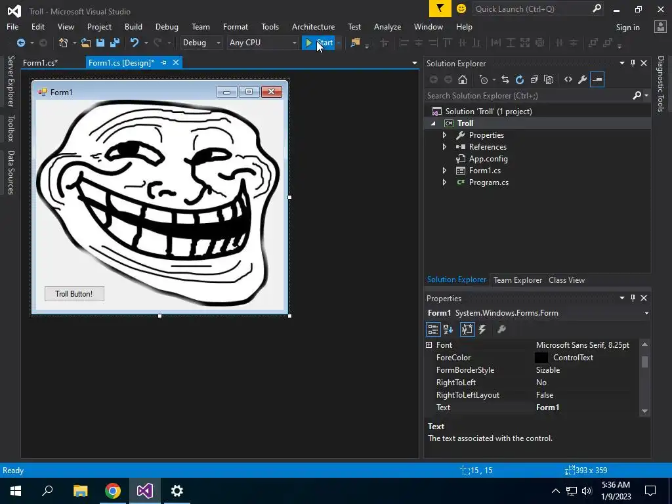Open the Build menu
This screenshot has width=672, height=504.
(x=133, y=26)
